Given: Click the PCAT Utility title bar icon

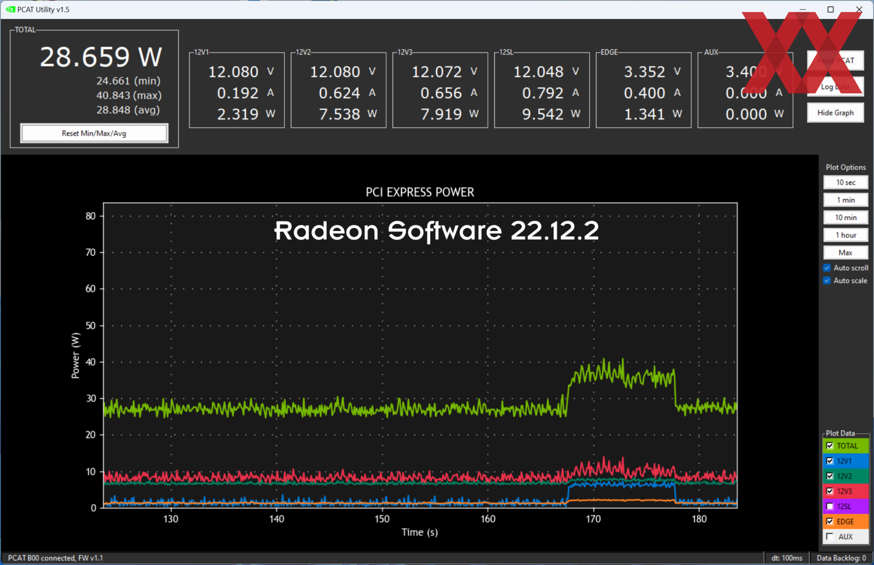Looking at the screenshot, I should (x=10, y=9).
